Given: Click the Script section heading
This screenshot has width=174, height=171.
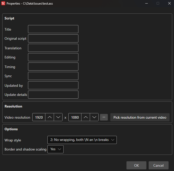Looking at the screenshot, I should click(x=9, y=18).
